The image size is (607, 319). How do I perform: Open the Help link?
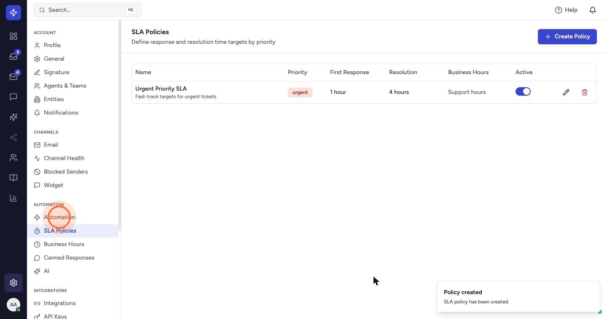(566, 10)
